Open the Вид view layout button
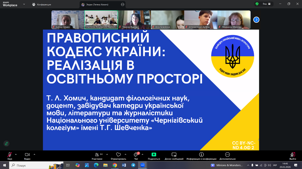The width and height of the screenshot is (302, 169). click(x=266, y=4)
